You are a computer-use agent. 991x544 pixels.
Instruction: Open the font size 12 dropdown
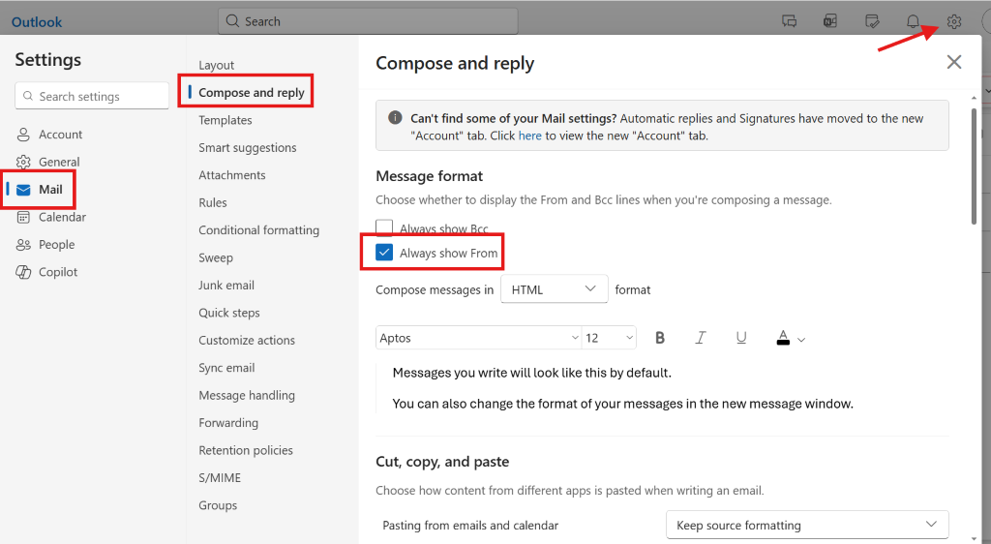pos(610,338)
